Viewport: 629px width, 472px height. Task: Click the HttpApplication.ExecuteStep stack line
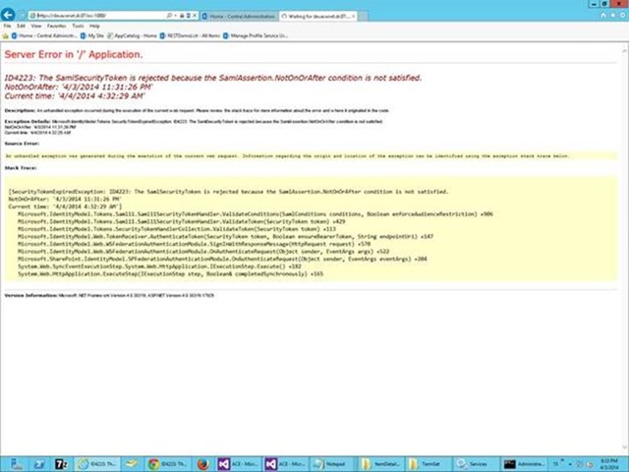pos(170,273)
